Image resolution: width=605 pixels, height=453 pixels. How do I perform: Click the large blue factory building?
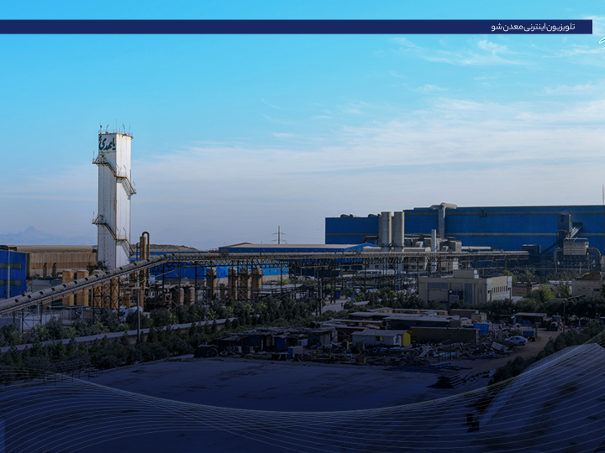point(504,226)
